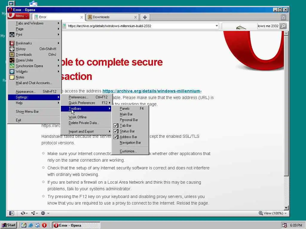The height and width of the screenshot is (229, 306).
Task: Choose Exit from the Opera menu
Action: click(34, 120)
